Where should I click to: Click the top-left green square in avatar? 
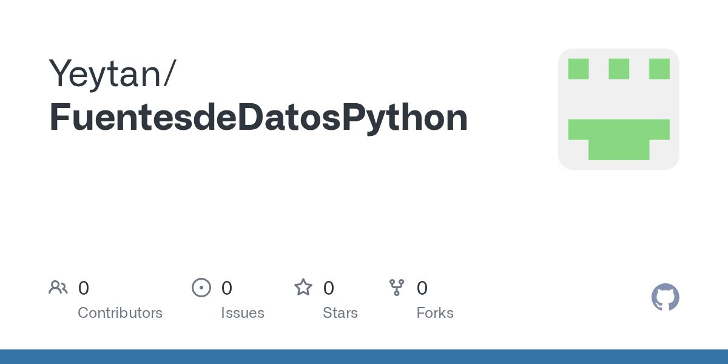coord(579,69)
